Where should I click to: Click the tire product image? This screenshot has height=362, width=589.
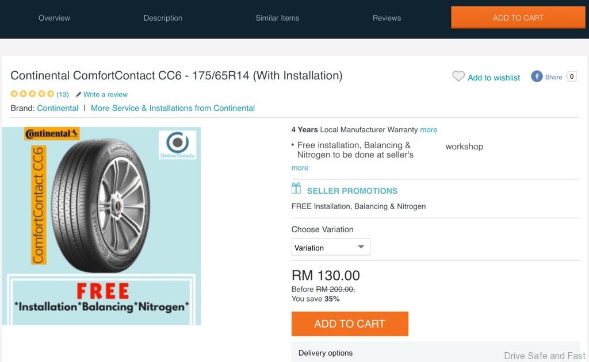tap(101, 207)
